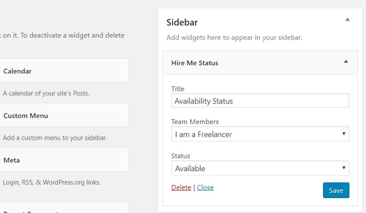Click the Title field with Availability Status
The height and width of the screenshot is (213, 366).
click(x=260, y=101)
